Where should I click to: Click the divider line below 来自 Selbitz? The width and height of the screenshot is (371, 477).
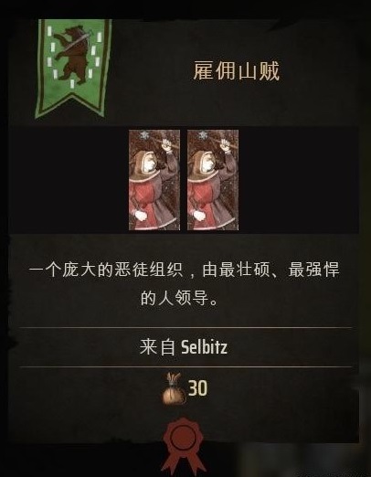tap(185, 366)
